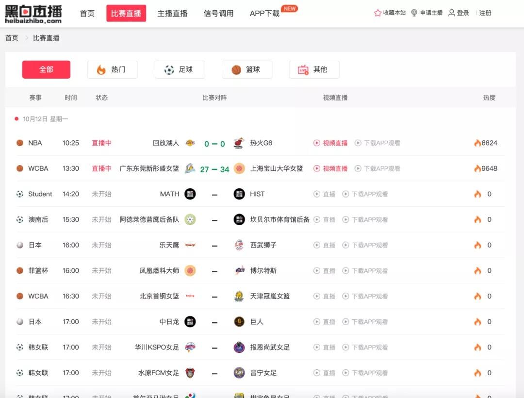The image size is (524, 398).
Task: Select the 热门 flame filter icon
Action: pyautogui.click(x=101, y=69)
